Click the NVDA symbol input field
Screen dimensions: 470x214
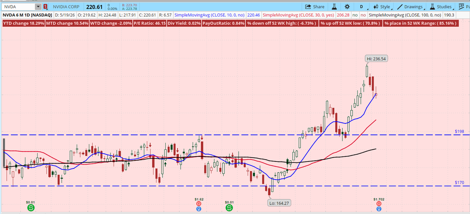tap(18, 7)
